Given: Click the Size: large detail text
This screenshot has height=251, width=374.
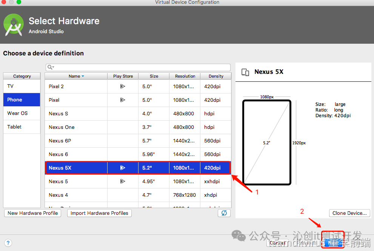Looking at the screenshot, I should tap(330, 104).
